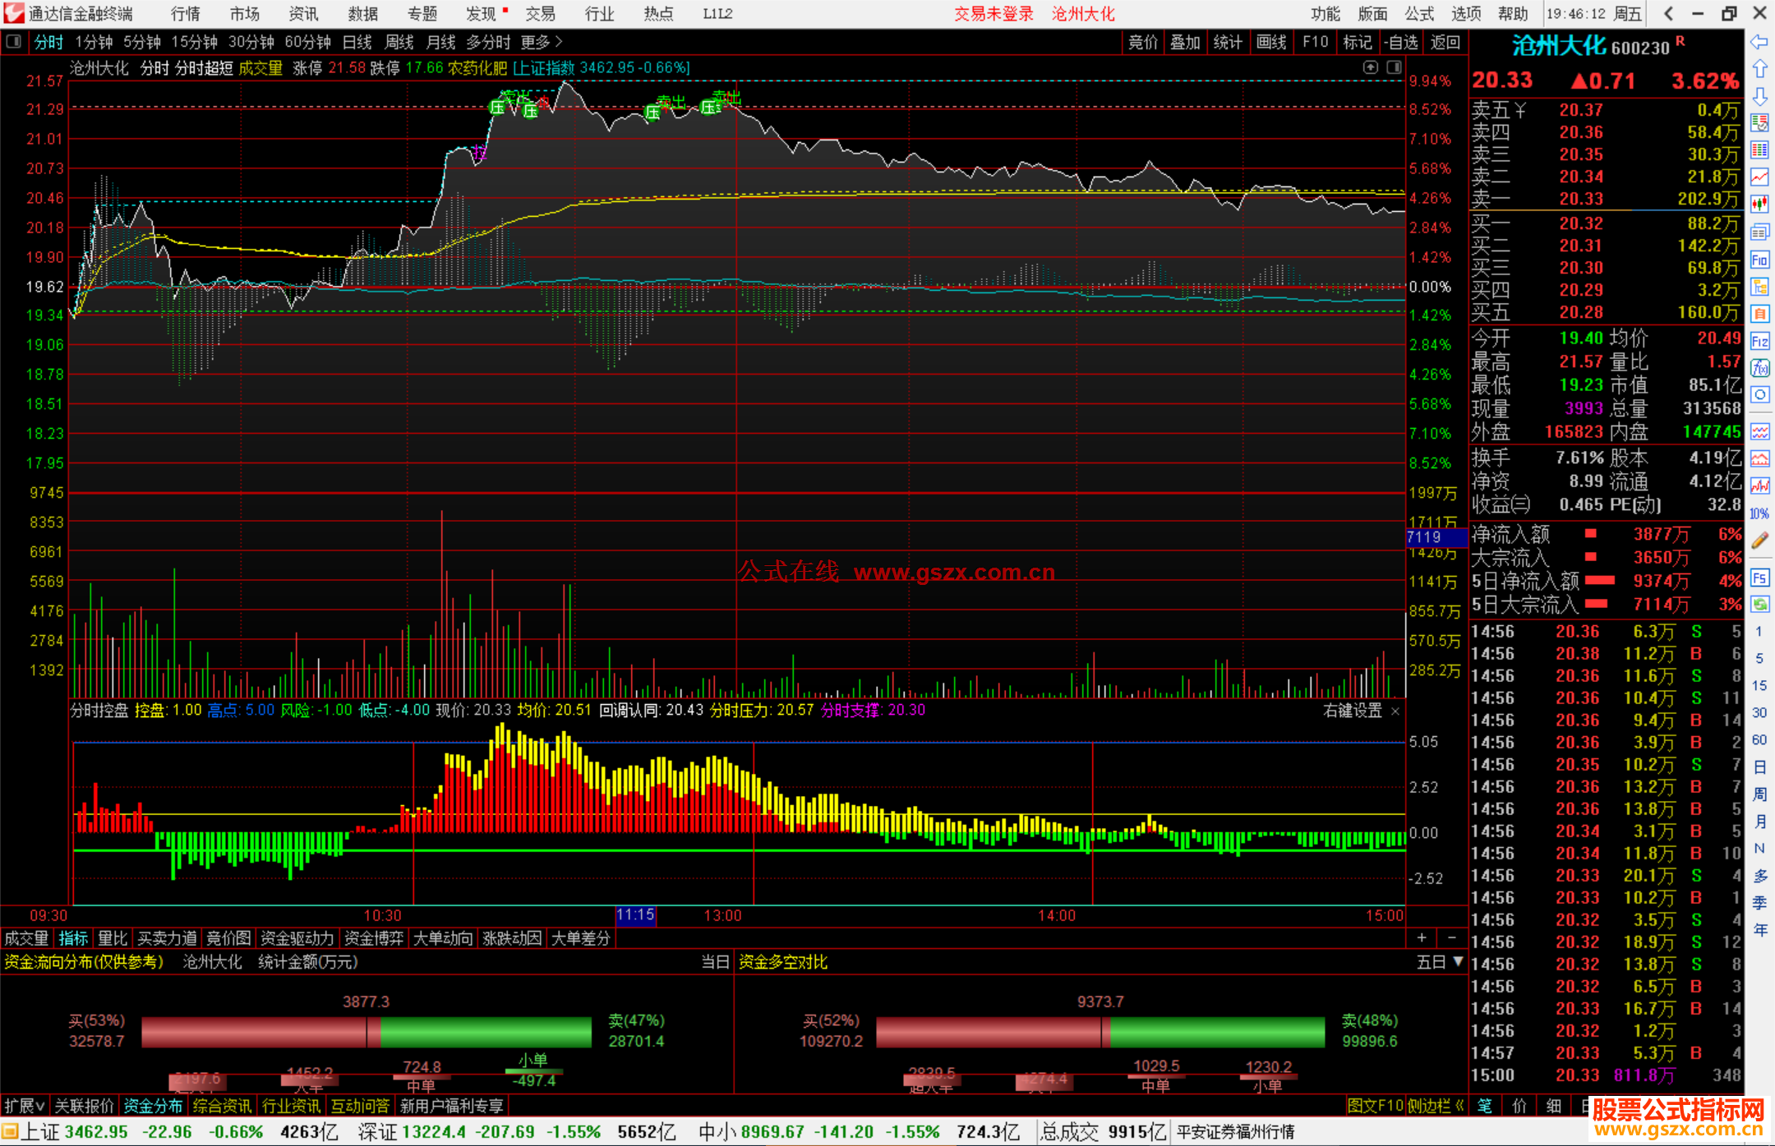This screenshot has height=1146, width=1775.
Task: Open the f(x) formula manager icon
Action: pos(1759,368)
